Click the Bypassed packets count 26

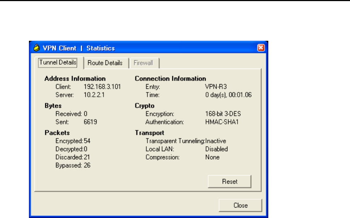click(x=87, y=165)
